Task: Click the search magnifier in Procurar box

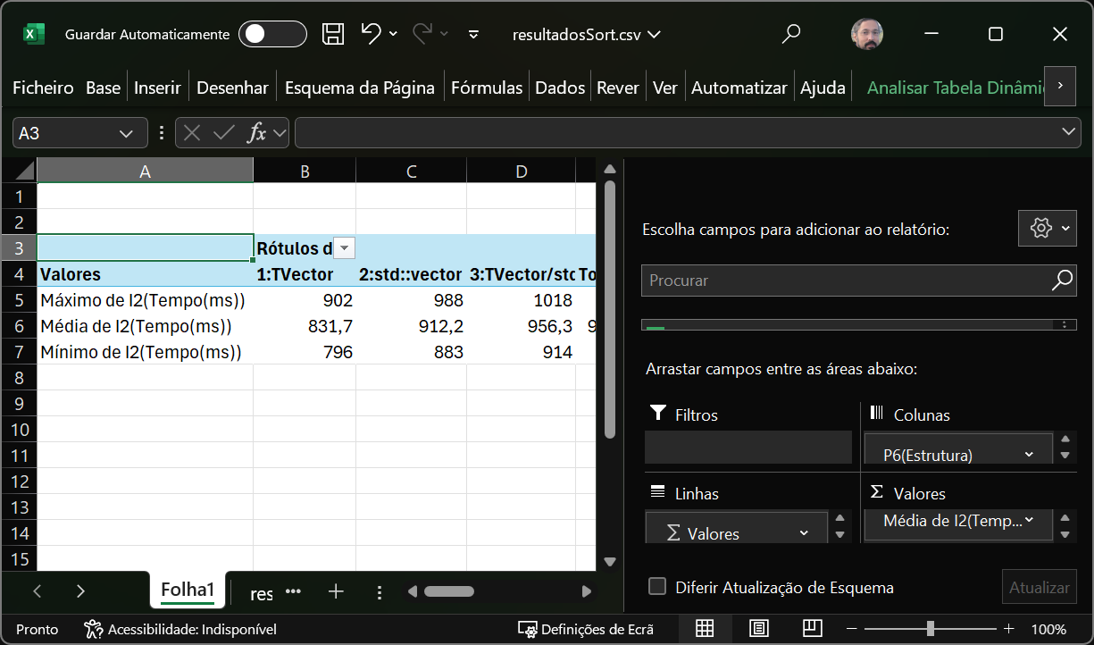Action: pyautogui.click(x=1062, y=281)
